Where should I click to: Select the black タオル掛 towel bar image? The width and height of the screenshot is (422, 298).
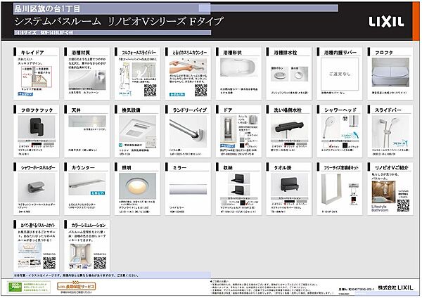[x=289, y=185]
